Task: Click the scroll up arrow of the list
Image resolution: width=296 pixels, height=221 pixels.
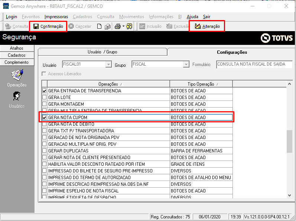Action: (289, 84)
